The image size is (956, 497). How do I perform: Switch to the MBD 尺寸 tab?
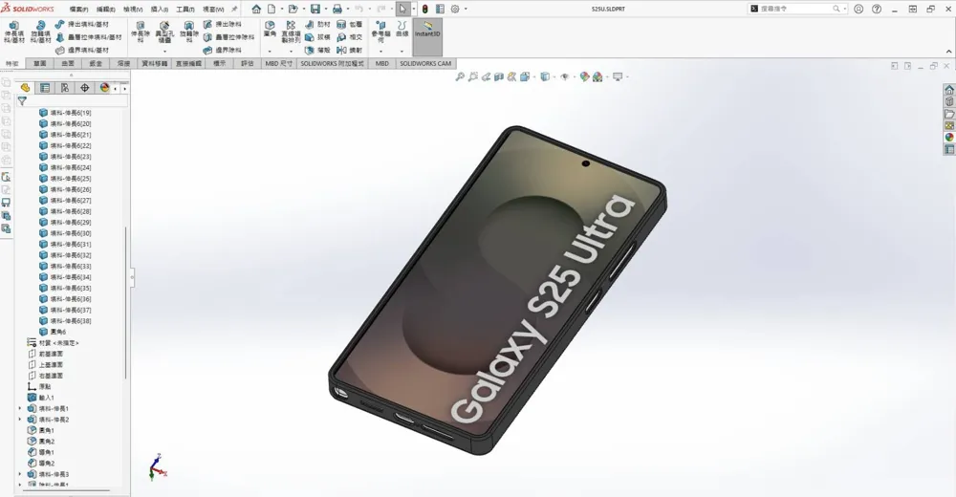pos(278,63)
